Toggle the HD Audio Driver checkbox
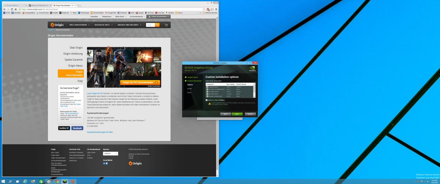440x184 pixels. coord(207,94)
